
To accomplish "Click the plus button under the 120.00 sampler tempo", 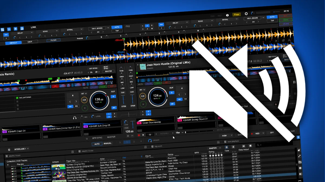I will pyautogui.click(x=128, y=136).
